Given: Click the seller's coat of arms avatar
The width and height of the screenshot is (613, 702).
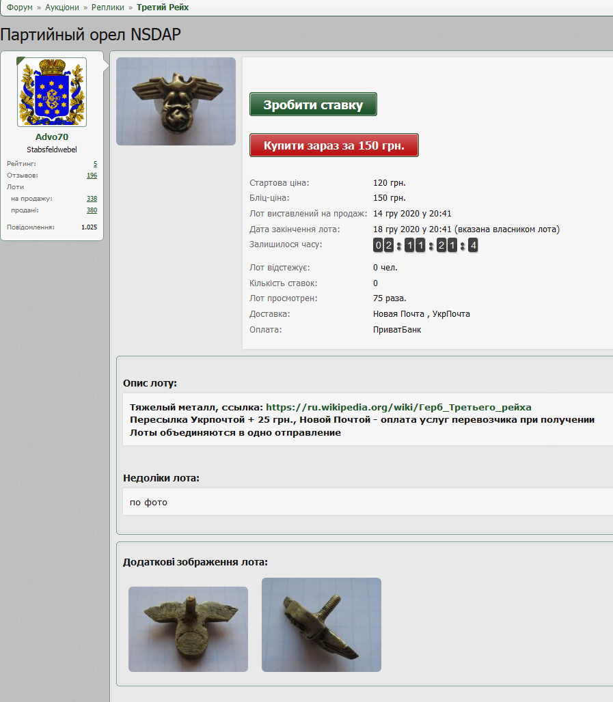Looking at the screenshot, I should (x=52, y=92).
